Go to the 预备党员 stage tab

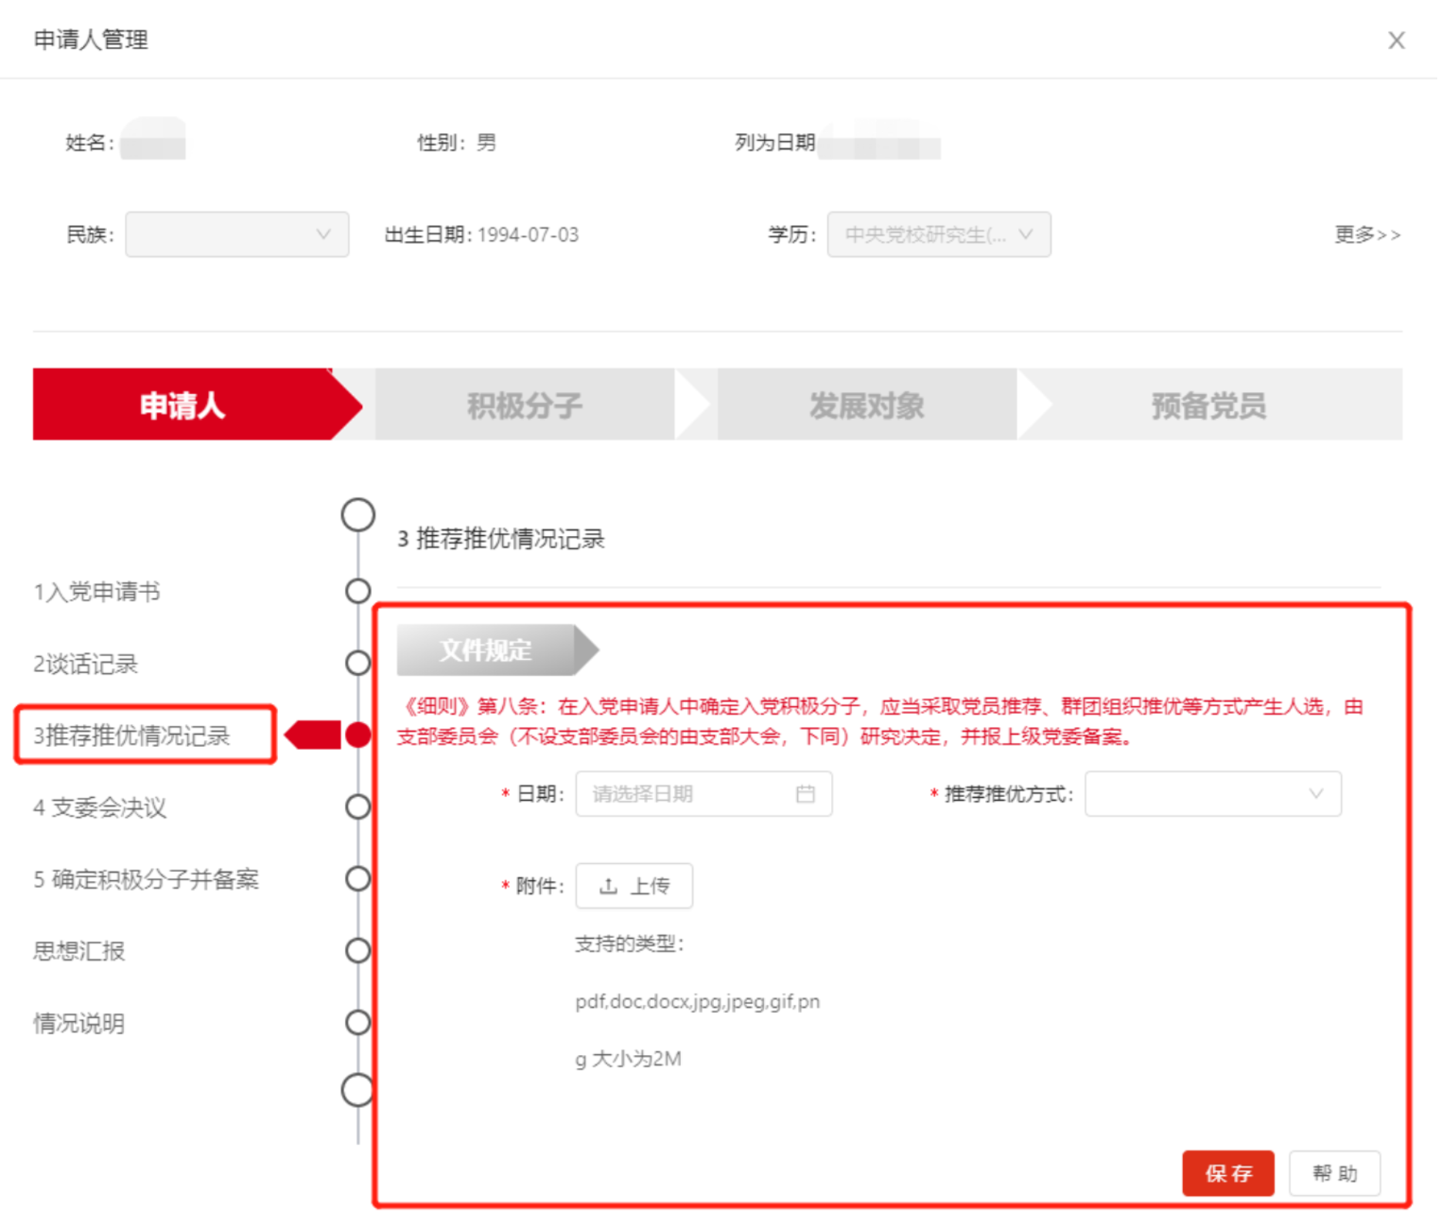click(1208, 405)
